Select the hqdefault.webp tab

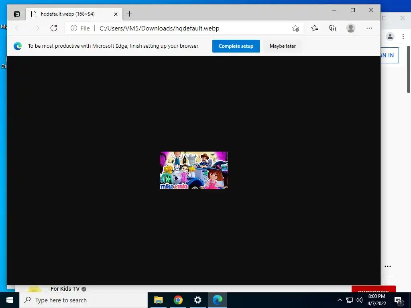tap(74, 14)
